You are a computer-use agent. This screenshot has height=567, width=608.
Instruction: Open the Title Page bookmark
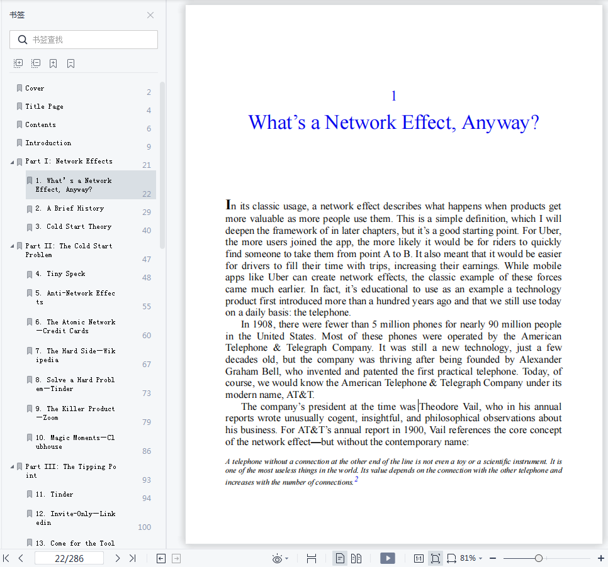(44, 106)
